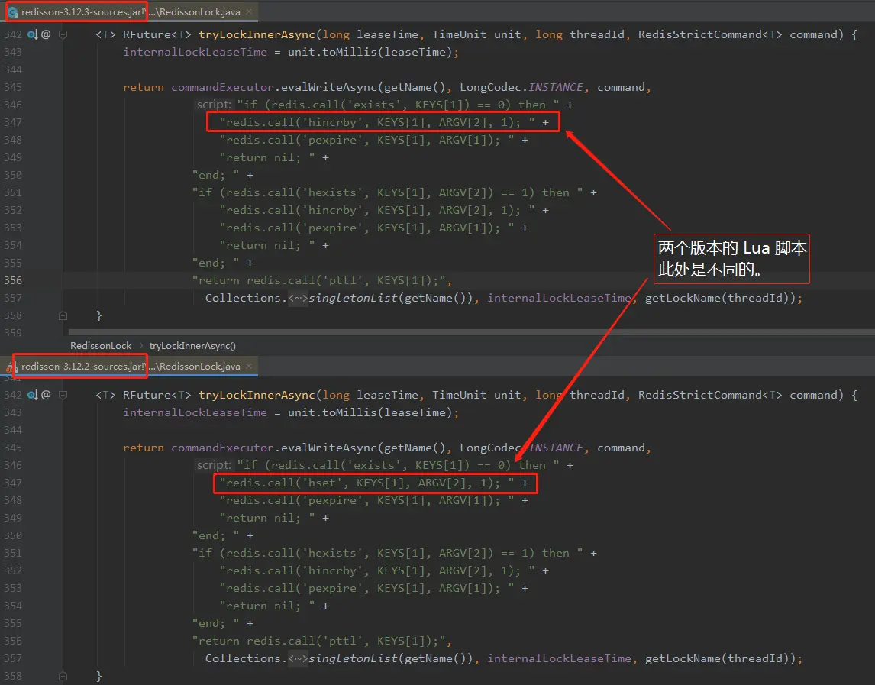The height and width of the screenshot is (685, 875).
Task: Click the 'script:' parameter hint in the 3.12.2 pane
Action: tap(214, 465)
